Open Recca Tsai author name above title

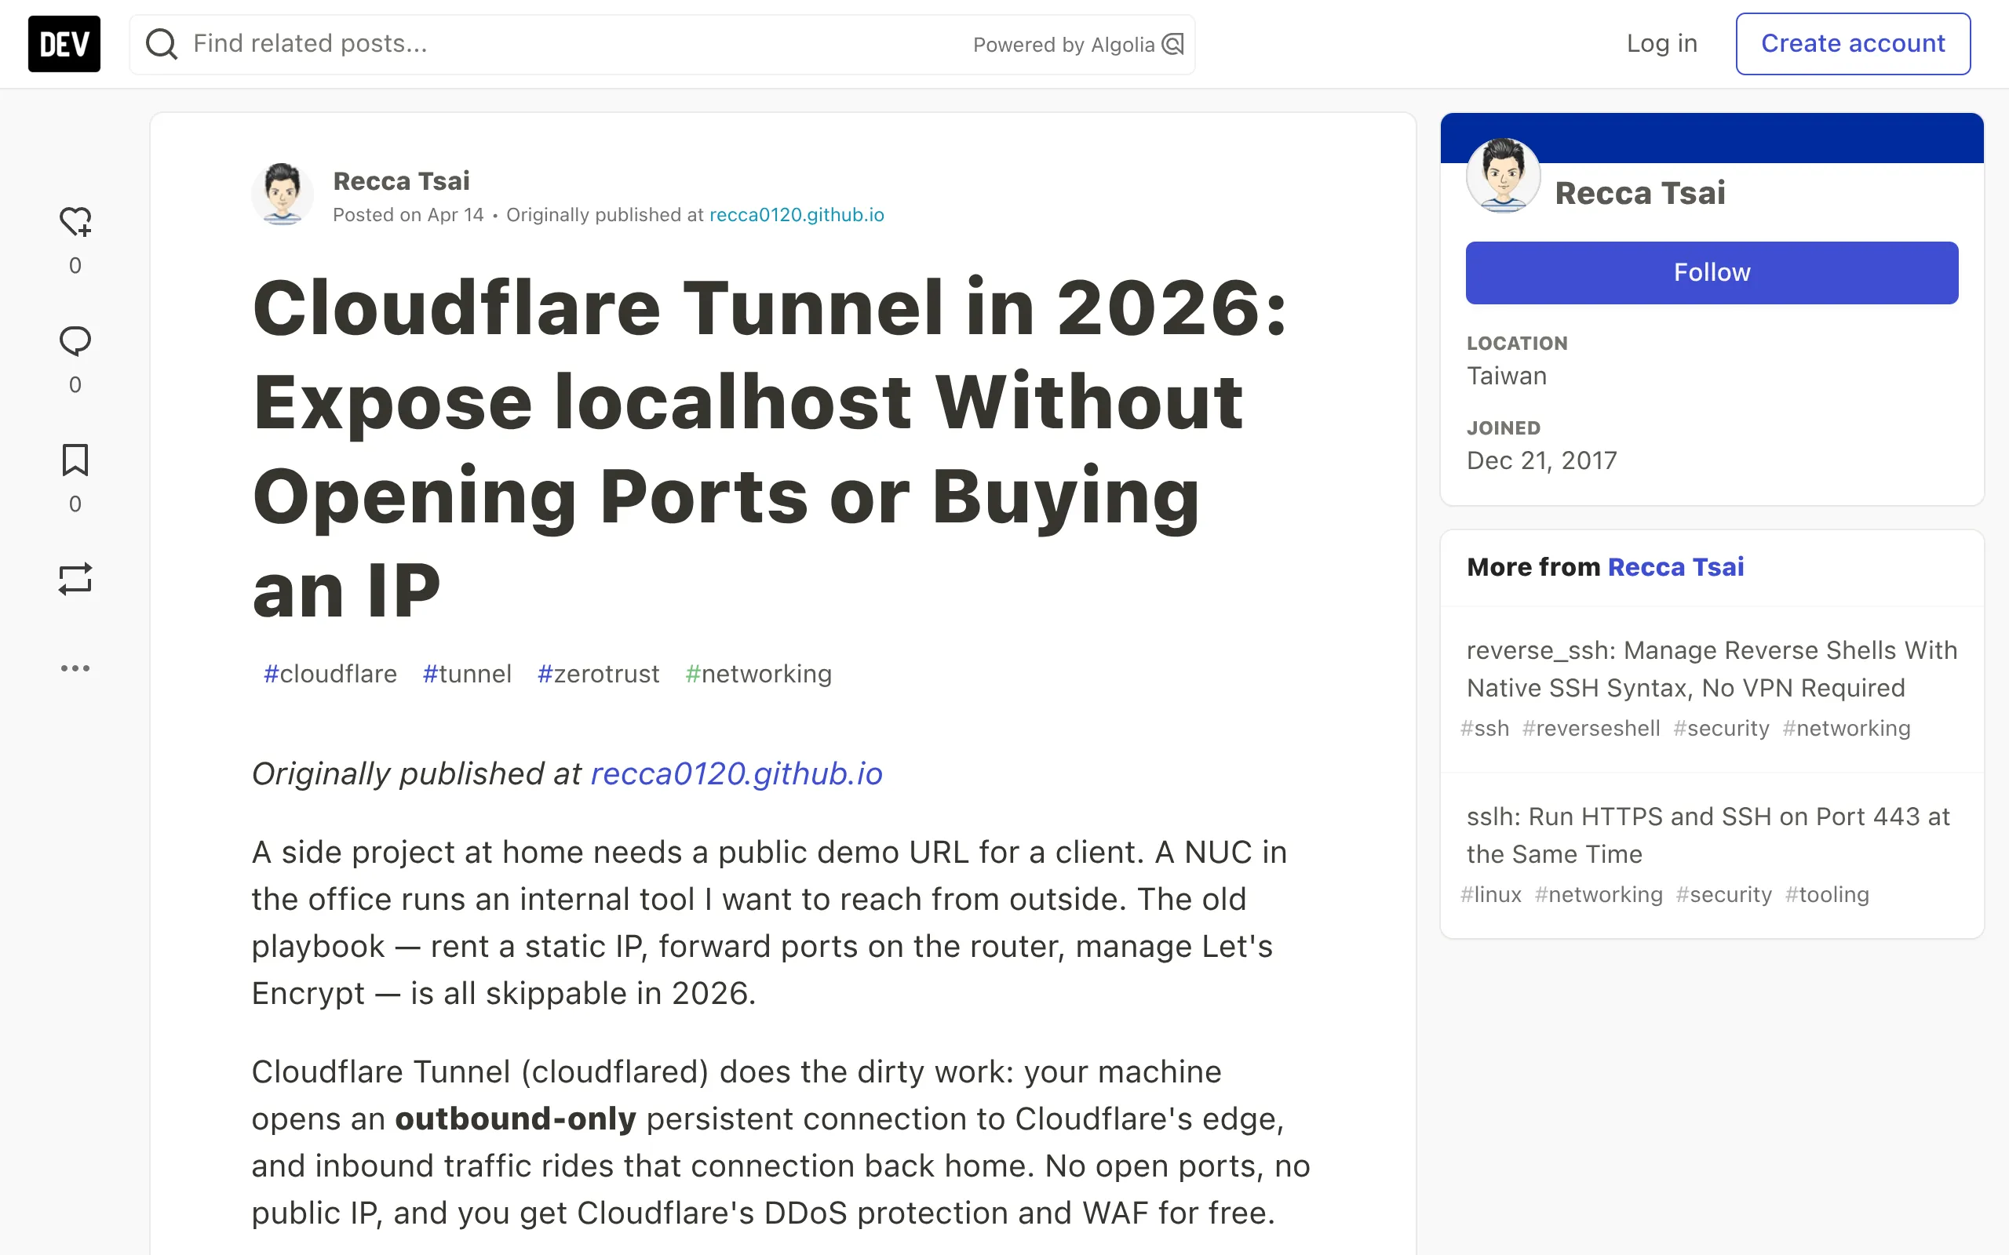click(401, 181)
